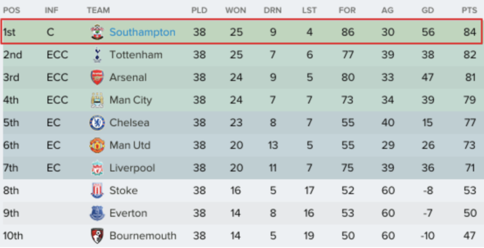Screen dimensions: 484x248
Task: Click the Bournemouth club crest
Action: (x=97, y=236)
